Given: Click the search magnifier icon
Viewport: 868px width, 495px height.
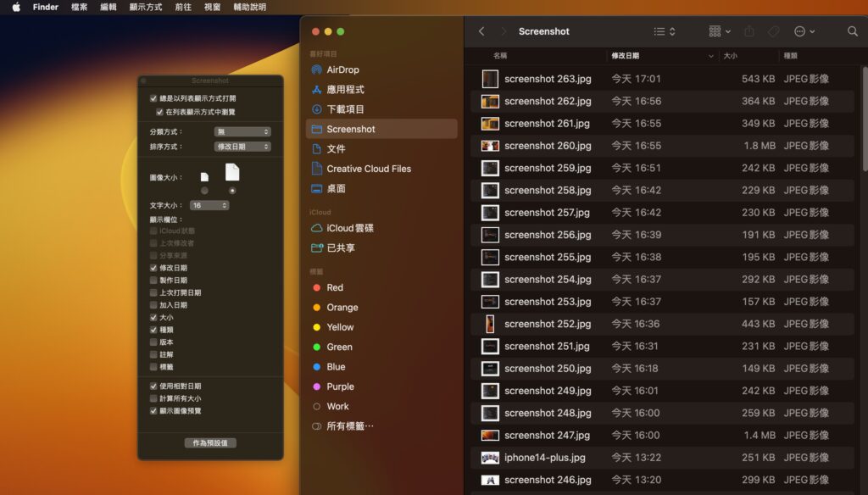Looking at the screenshot, I should click(853, 31).
